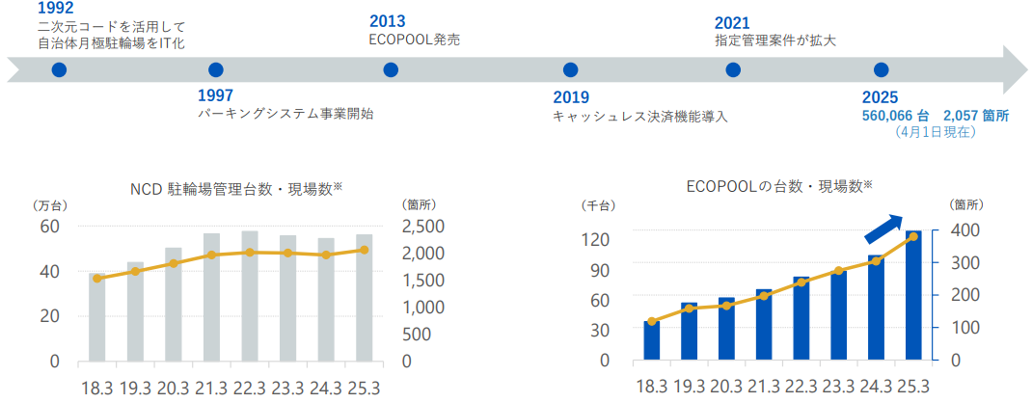The height and width of the screenshot is (403, 1032).
Task: Click the '(4月1日現在)' note
Action: (x=936, y=131)
